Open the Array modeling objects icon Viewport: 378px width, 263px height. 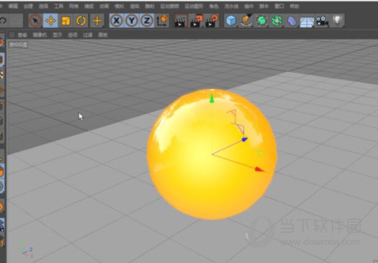point(276,21)
